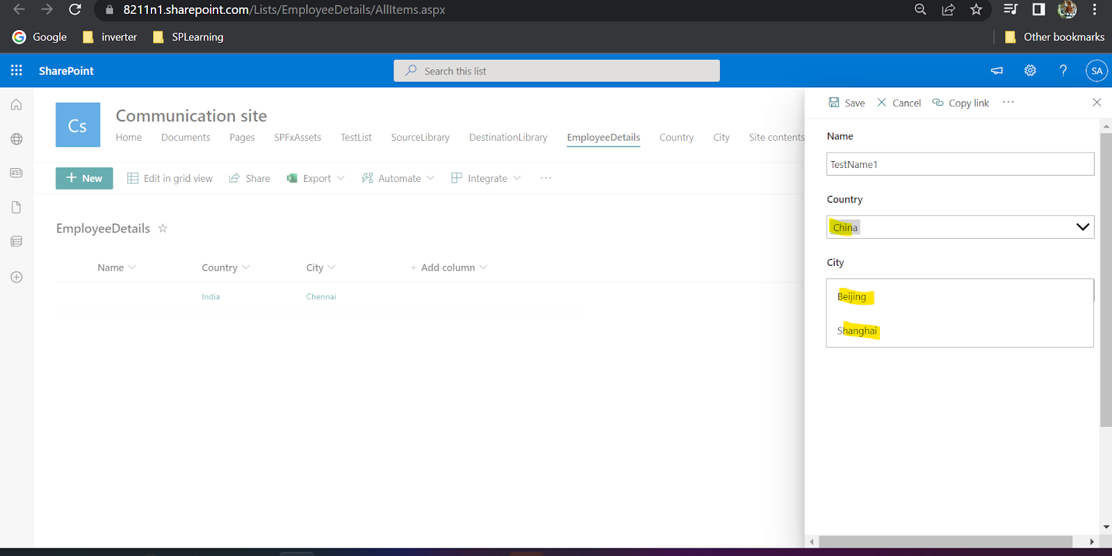Open the SharePoint app launcher waffle
The width and height of the screenshot is (1112, 556).
click(x=17, y=71)
